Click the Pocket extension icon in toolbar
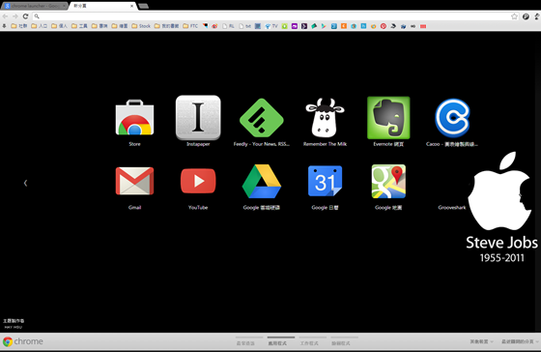541x352 pixels. pyautogui.click(x=526, y=16)
